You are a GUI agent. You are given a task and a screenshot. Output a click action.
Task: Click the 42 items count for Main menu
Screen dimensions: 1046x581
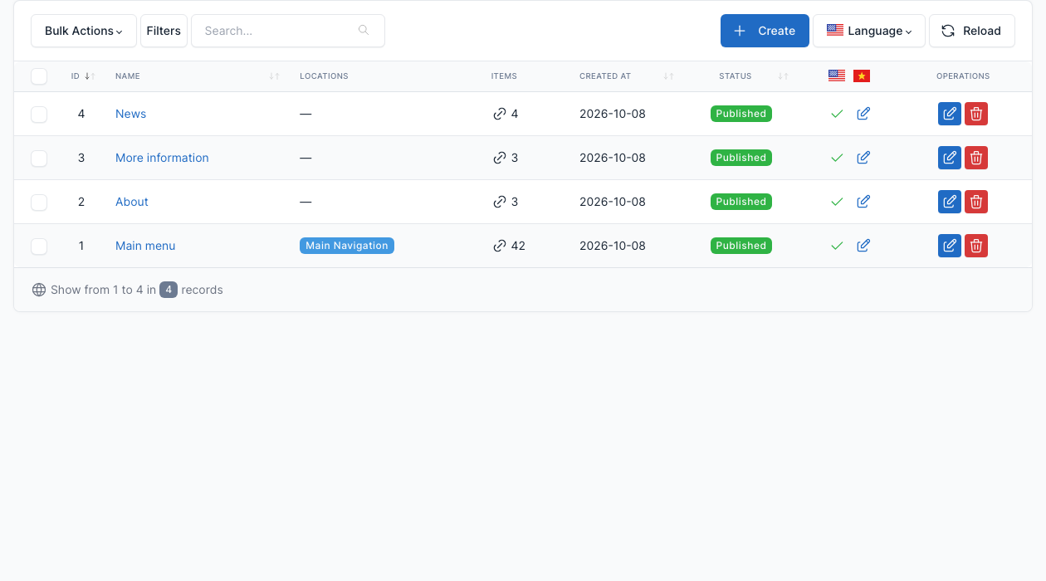[509, 246]
